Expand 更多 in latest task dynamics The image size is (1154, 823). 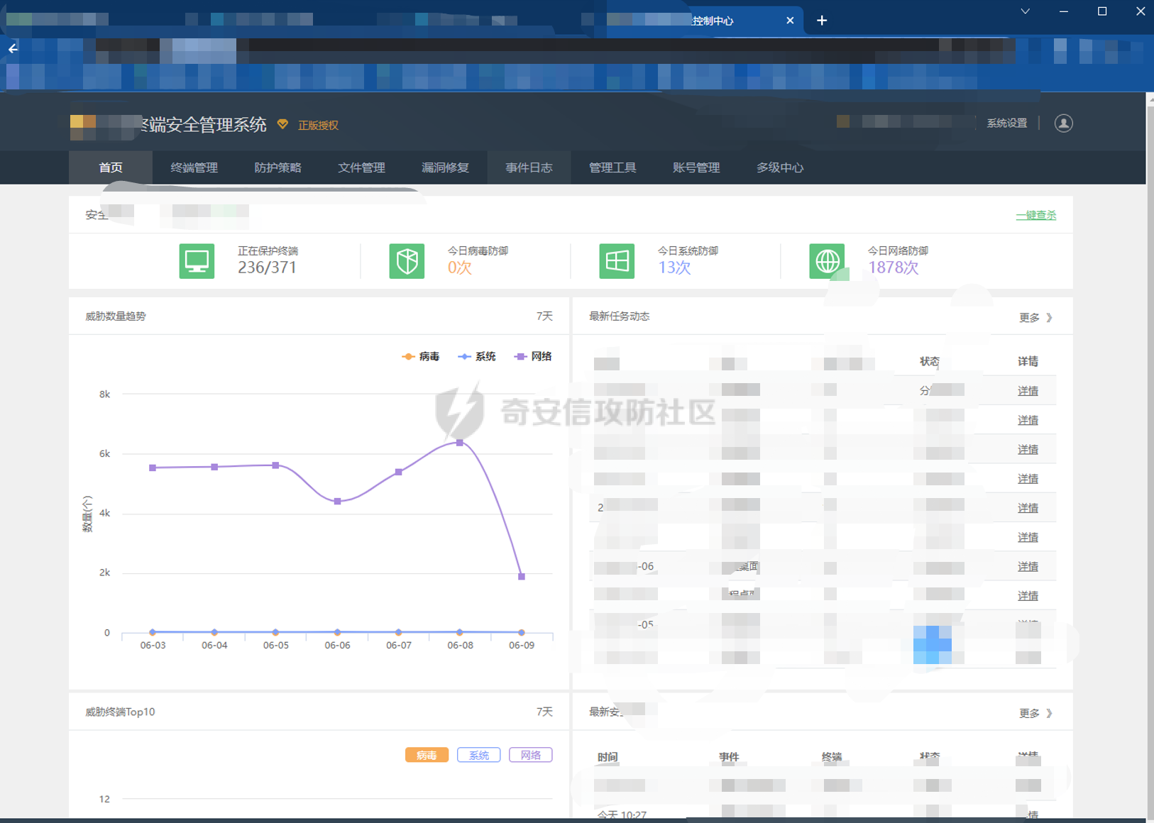(1035, 317)
